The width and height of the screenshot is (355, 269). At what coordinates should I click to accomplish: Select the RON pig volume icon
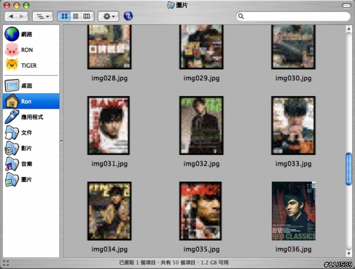point(12,50)
